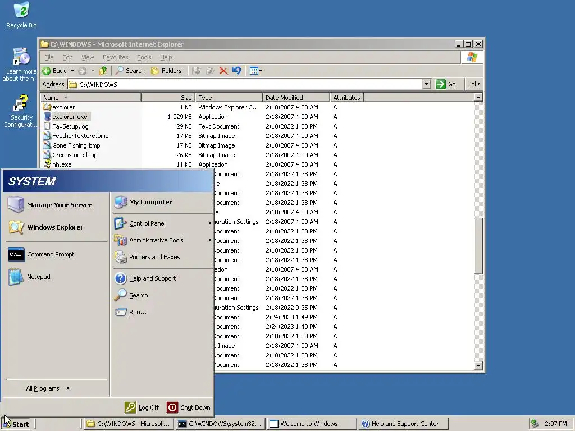Switch to Help and Support Center taskbar button

click(x=403, y=424)
